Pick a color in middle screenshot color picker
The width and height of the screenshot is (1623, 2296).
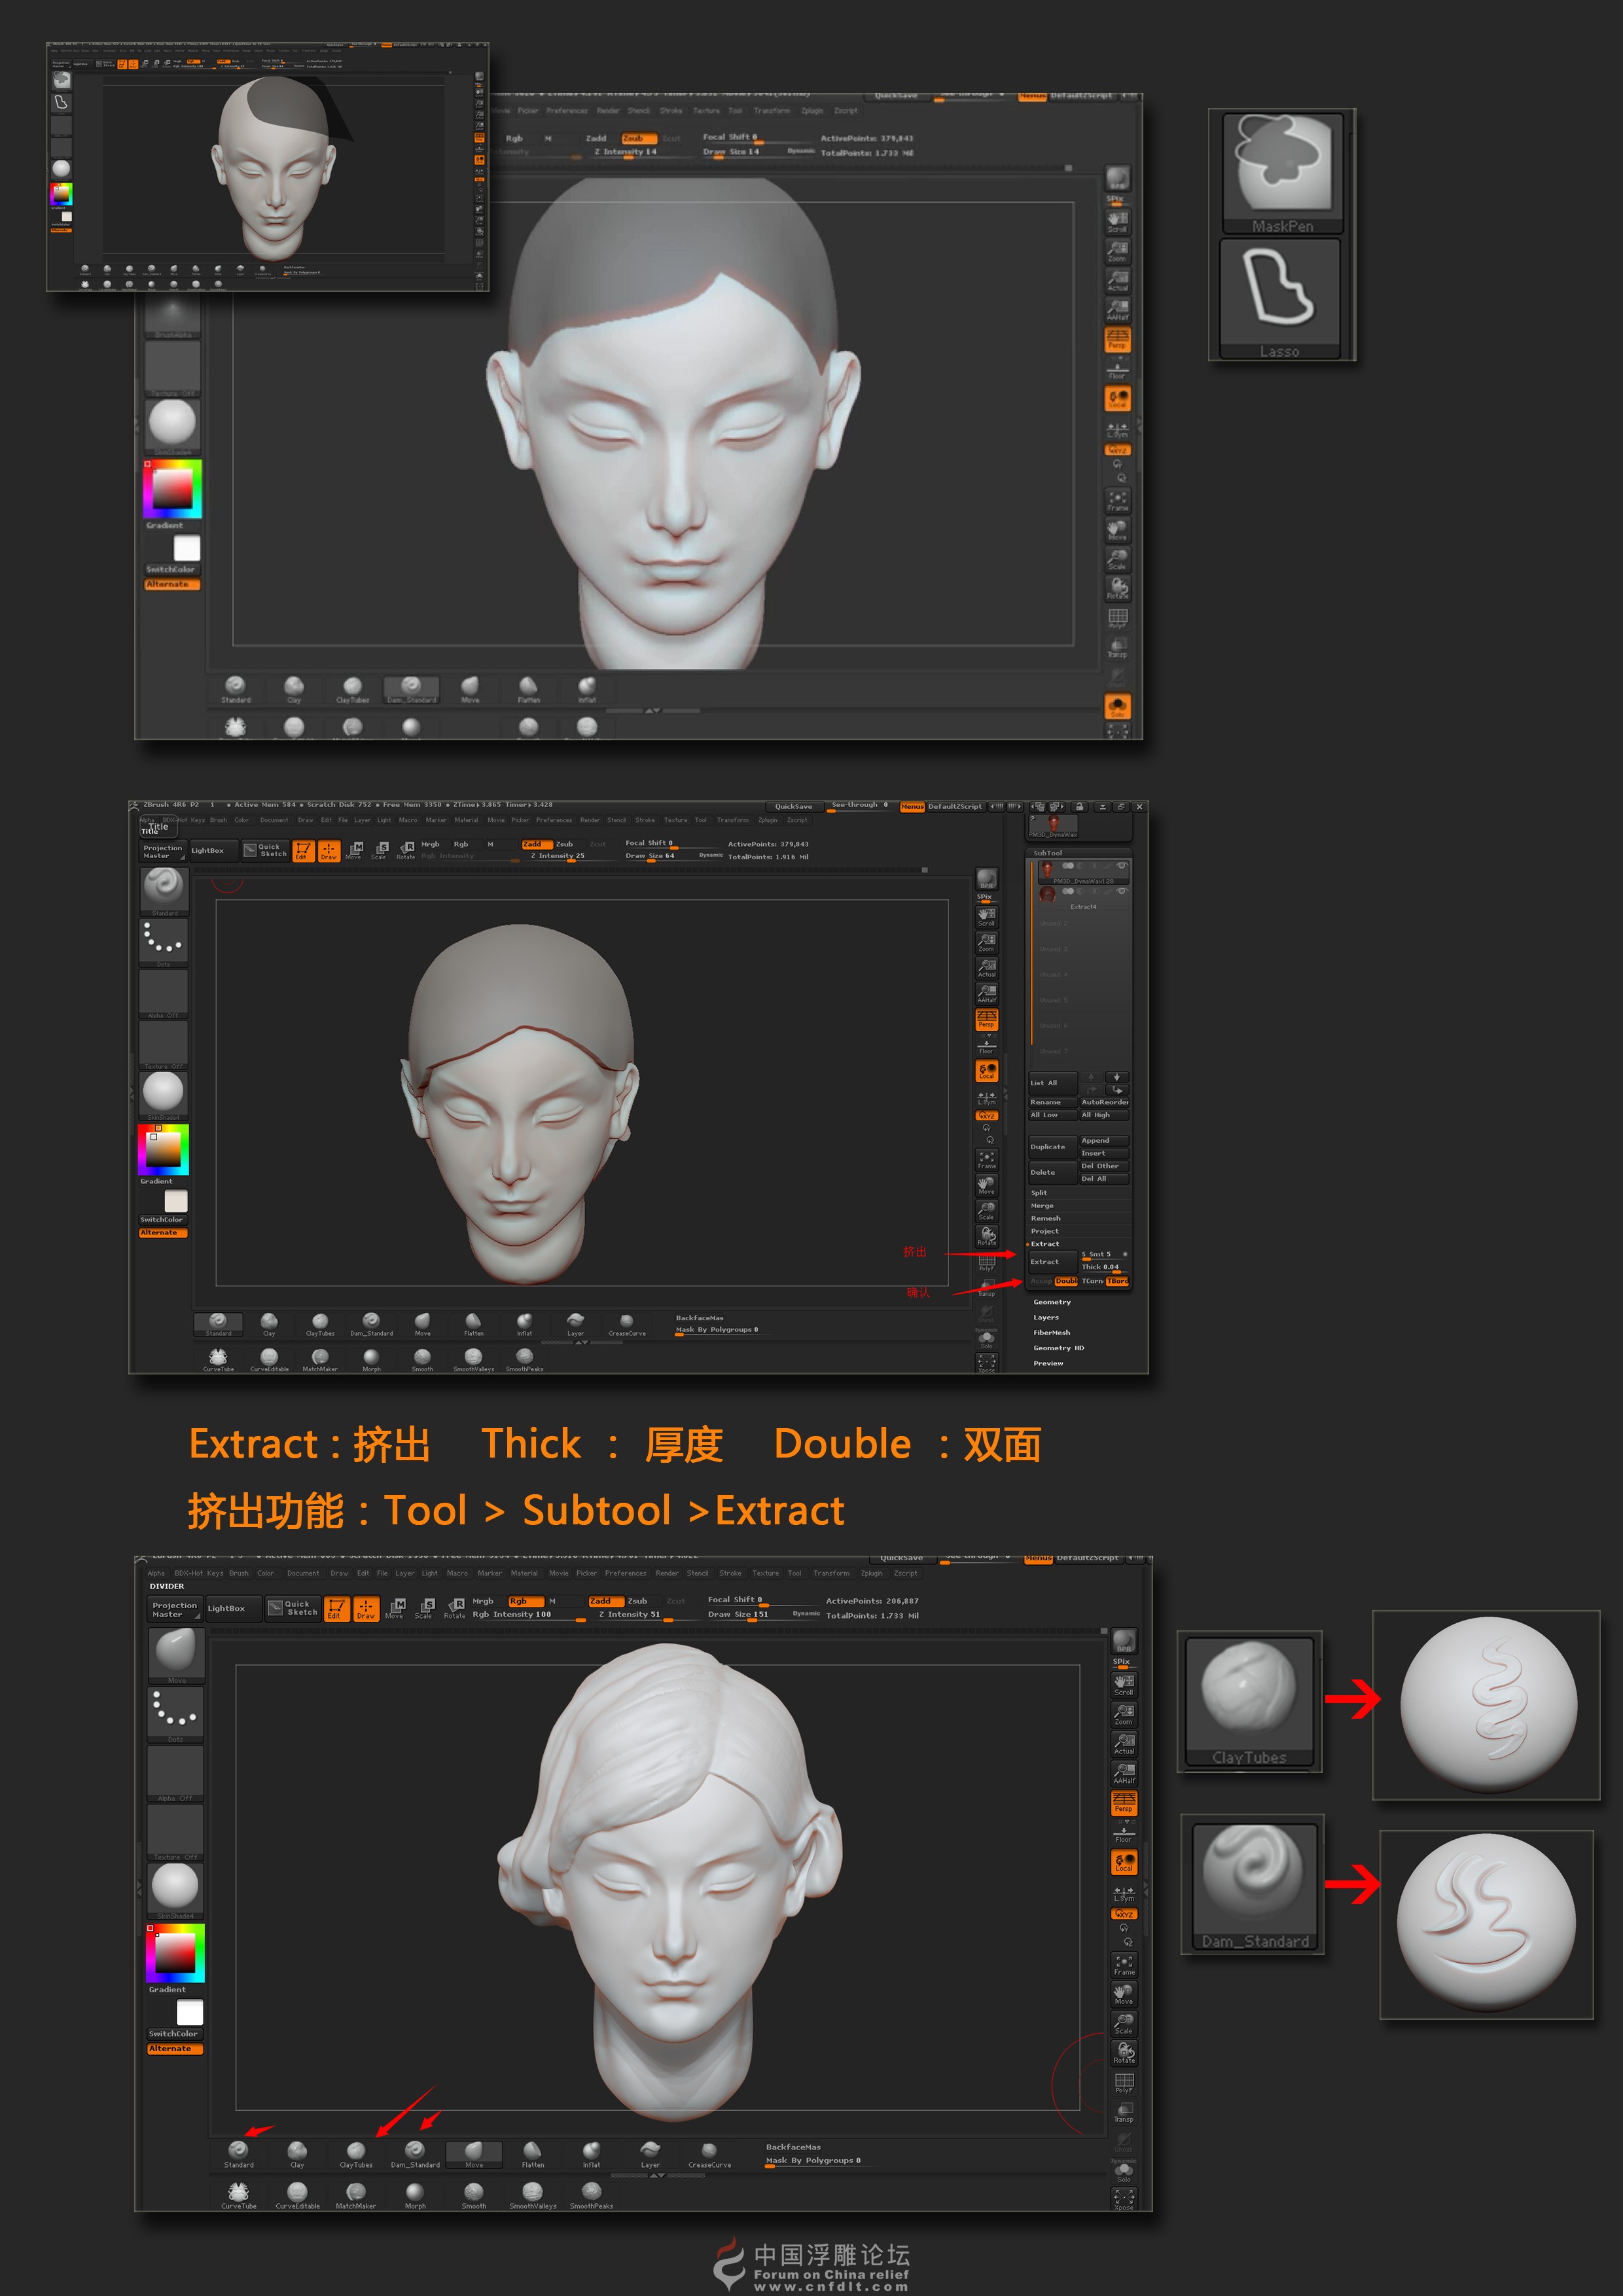(163, 1149)
